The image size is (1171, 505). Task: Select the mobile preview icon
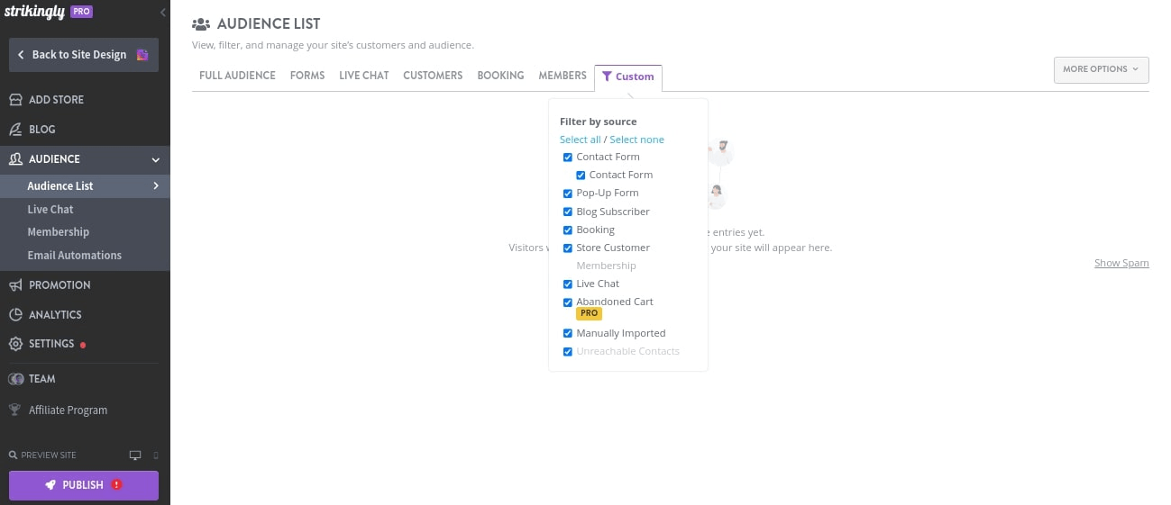pos(155,455)
